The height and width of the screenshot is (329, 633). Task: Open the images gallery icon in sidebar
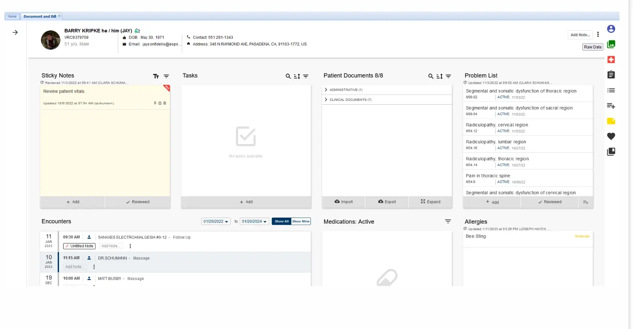(x=611, y=44)
